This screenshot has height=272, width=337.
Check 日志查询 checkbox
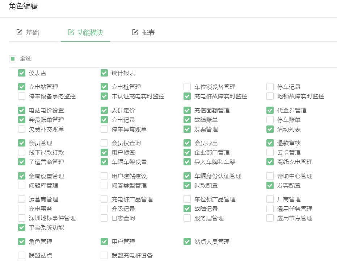tap(104, 218)
